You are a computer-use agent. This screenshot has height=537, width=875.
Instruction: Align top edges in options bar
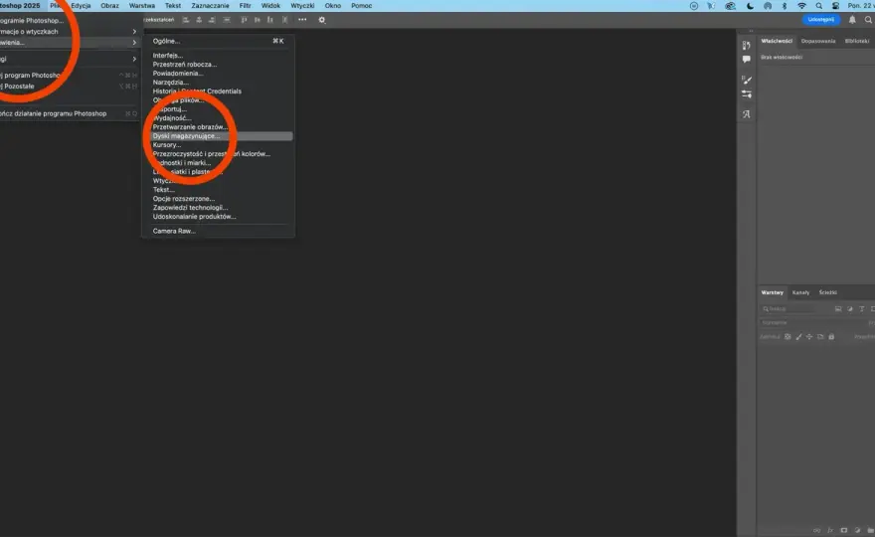pyautogui.click(x=244, y=20)
